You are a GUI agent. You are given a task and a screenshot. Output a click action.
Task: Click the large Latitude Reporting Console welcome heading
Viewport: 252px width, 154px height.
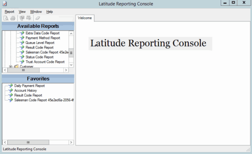click(x=148, y=43)
